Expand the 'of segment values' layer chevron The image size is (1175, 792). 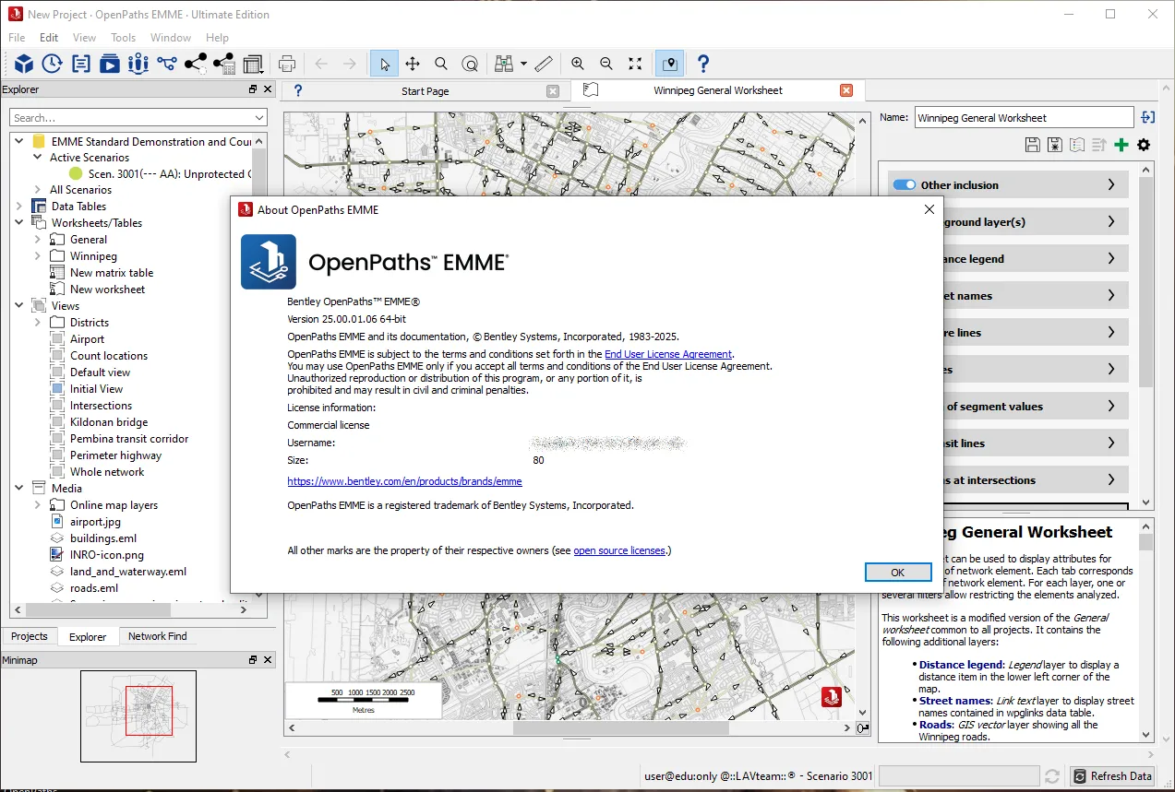1111,406
